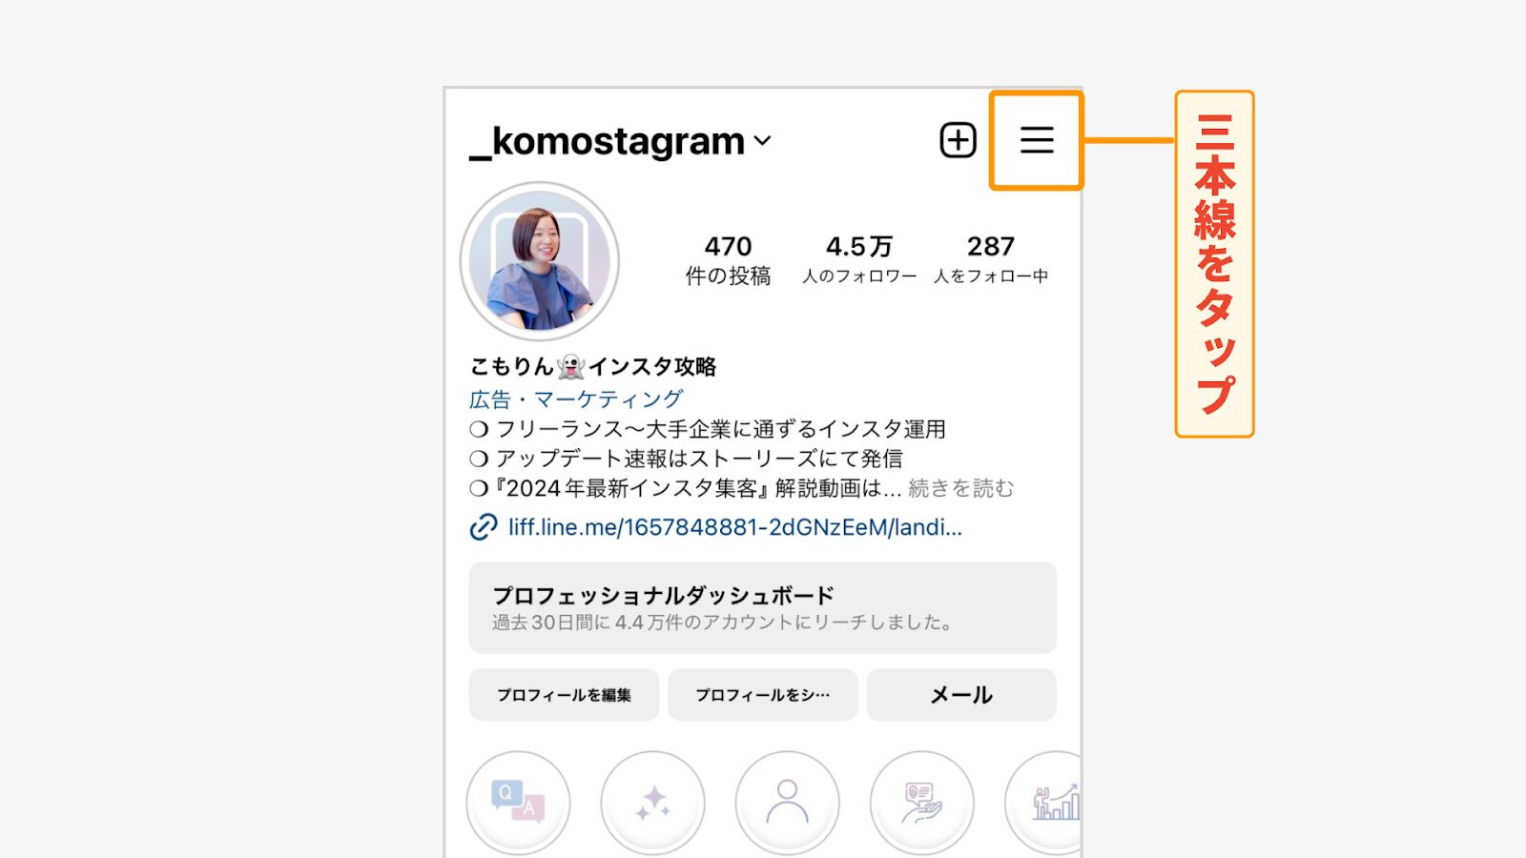The image size is (1526, 858).
Task: Tap the plus create-post icon
Action: 958,140
